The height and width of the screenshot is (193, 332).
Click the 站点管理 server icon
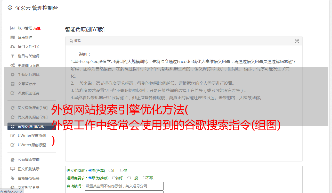(12, 37)
